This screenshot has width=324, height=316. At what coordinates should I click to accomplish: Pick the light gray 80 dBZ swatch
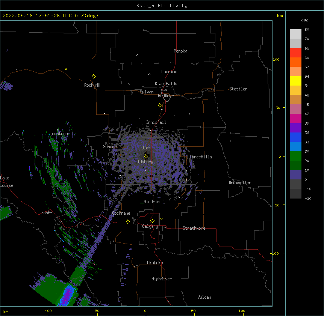295,34
